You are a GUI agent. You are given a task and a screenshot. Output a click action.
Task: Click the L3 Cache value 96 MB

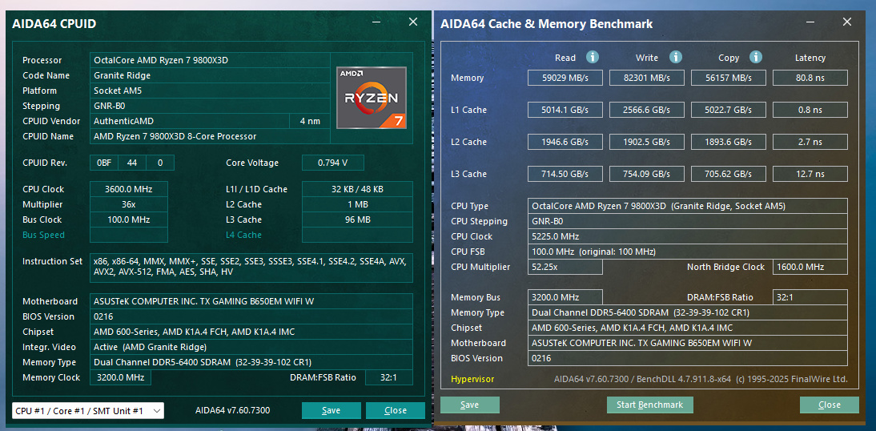[358, 220]
